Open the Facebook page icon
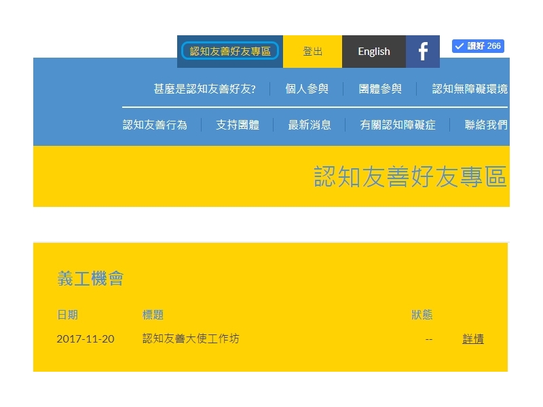Screen dimensions: 543x407 point(422,52)
